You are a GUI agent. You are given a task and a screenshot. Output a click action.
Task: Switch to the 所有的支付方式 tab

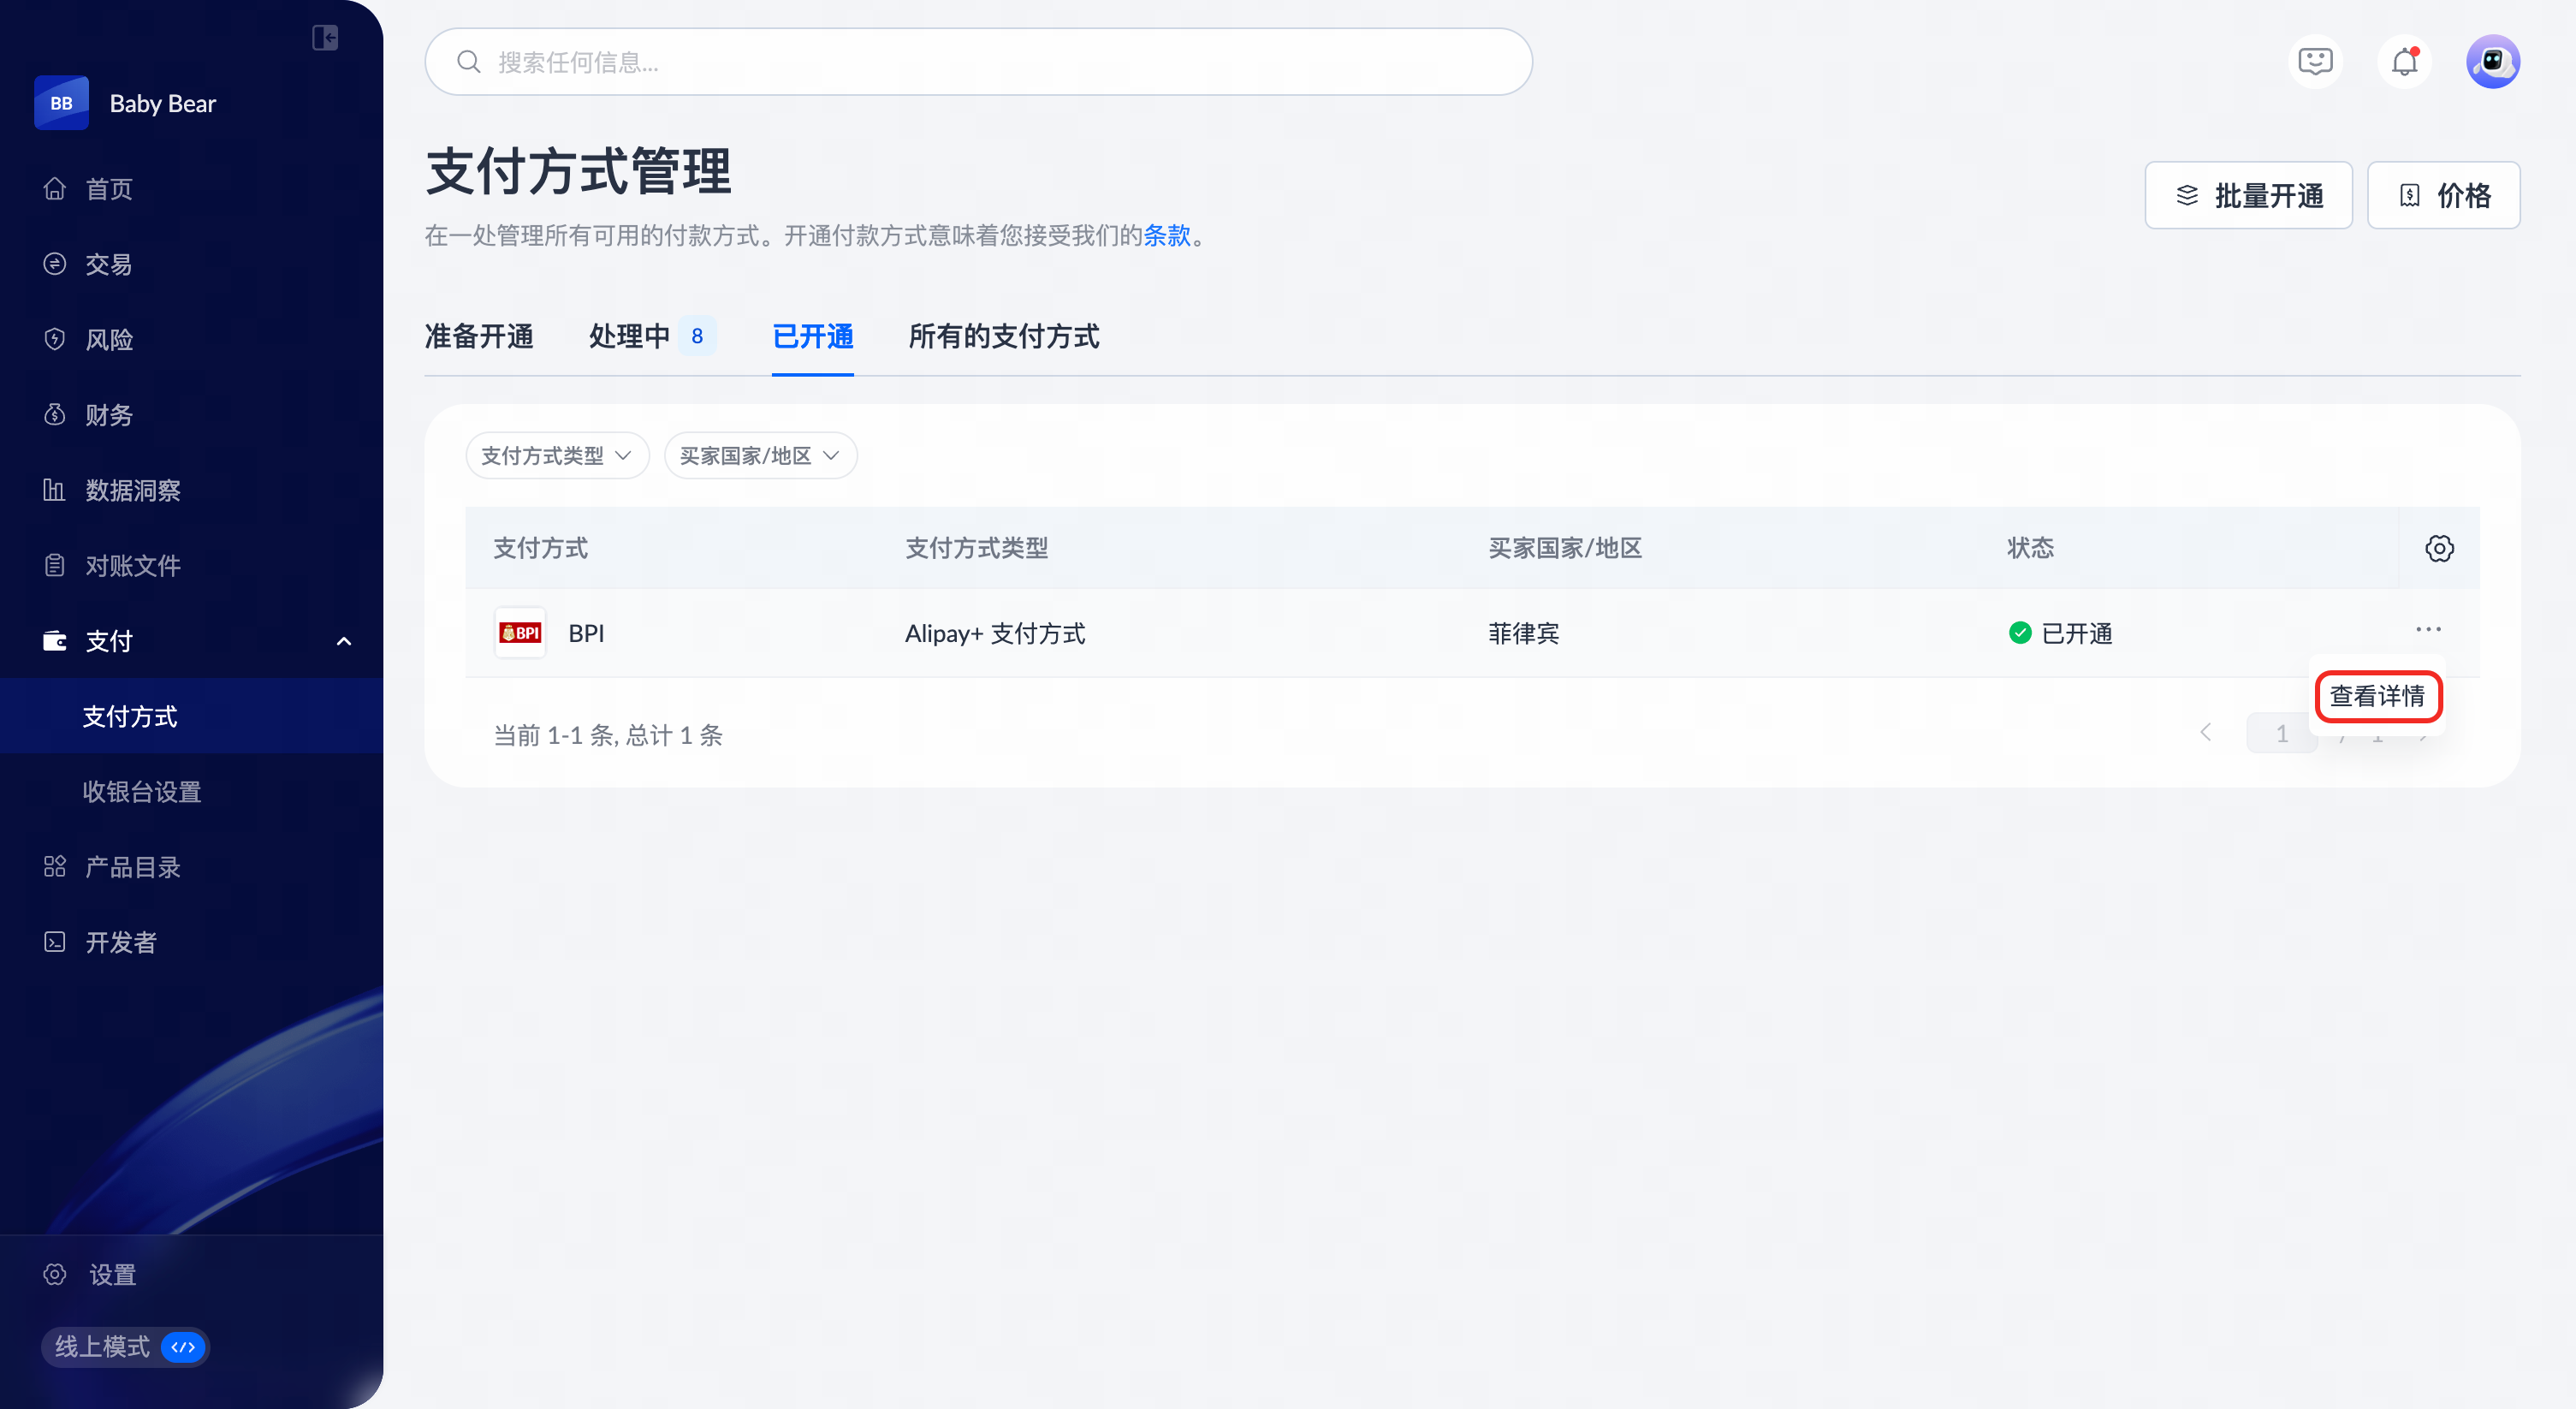pyautogui.click(x=1004, y=336)
